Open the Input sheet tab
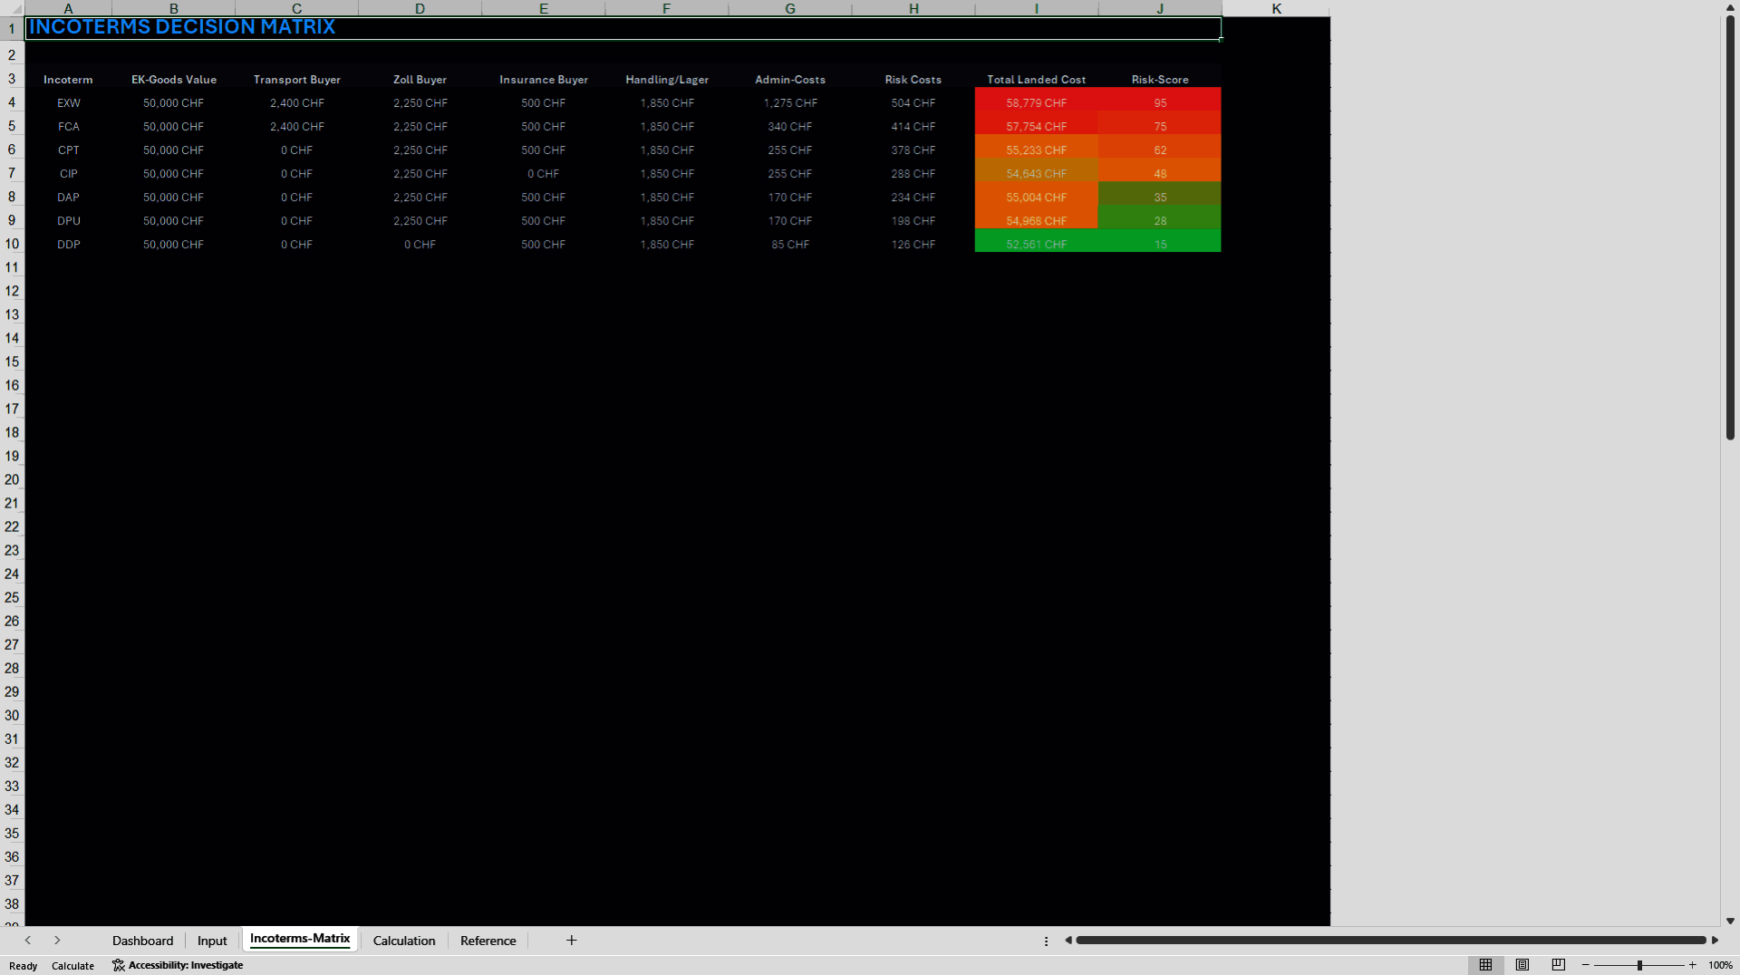Viewport: 1740px width, 975px height. point(212,941)
